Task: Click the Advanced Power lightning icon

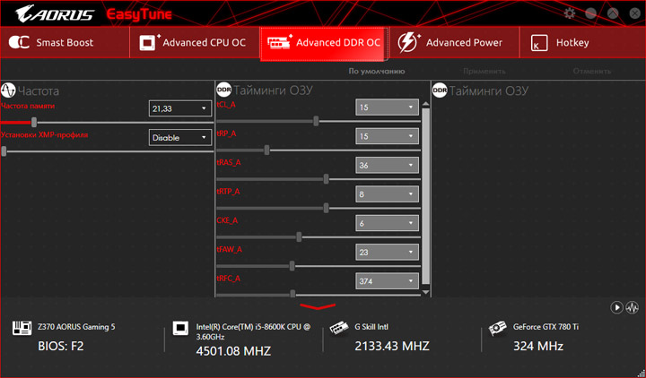Action: point(409,42)
